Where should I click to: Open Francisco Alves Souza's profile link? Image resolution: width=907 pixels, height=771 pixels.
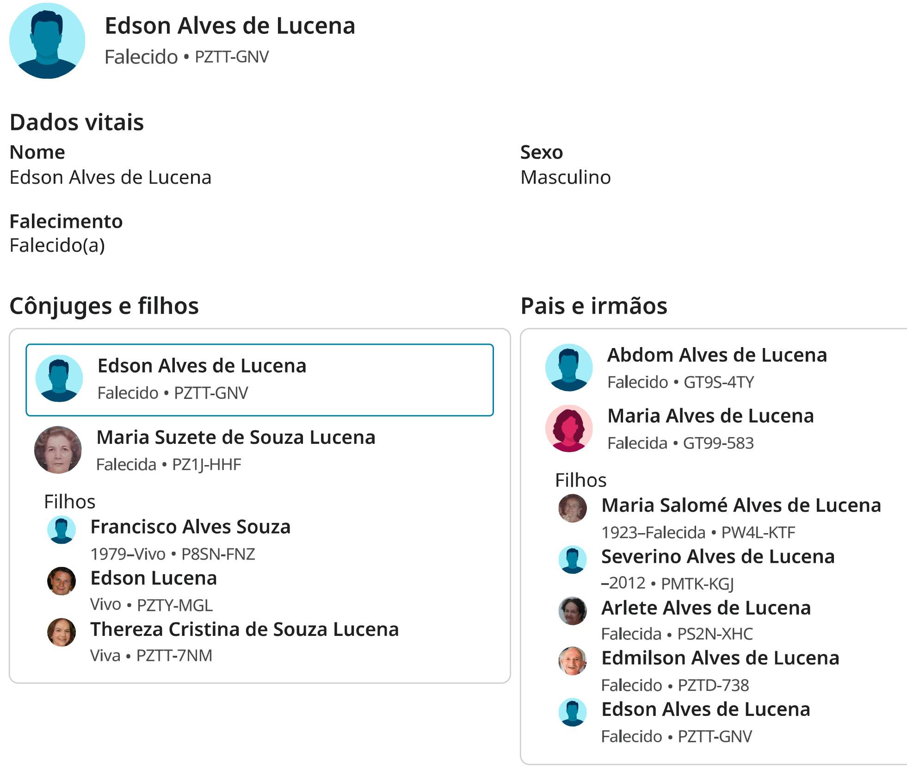click(x=191, y=527)
